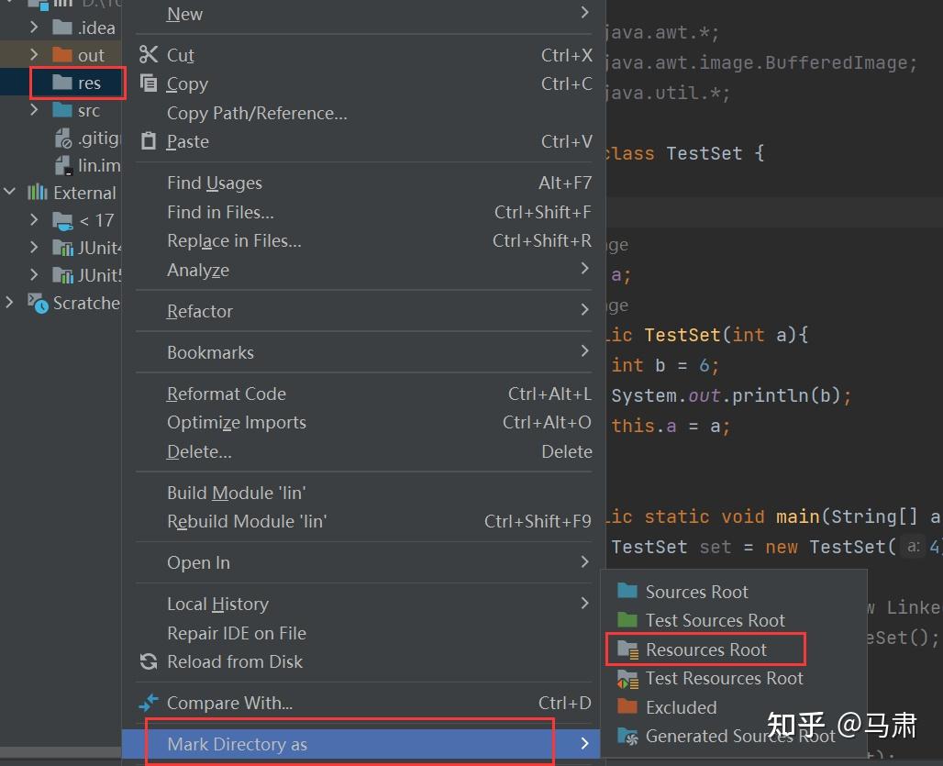Expand the JUnit5 library node
The height and width of the screenshot is (766, 943).
tap(34, 275)
